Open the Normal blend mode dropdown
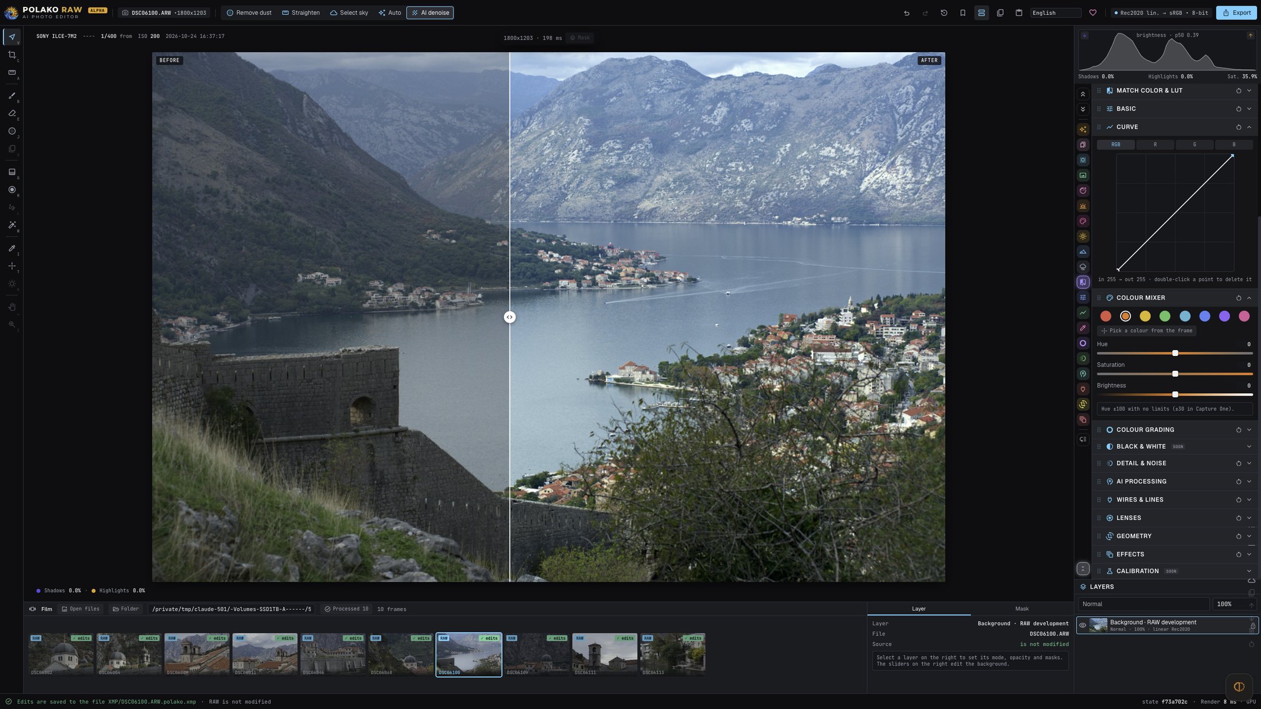 coord(1143,604)
